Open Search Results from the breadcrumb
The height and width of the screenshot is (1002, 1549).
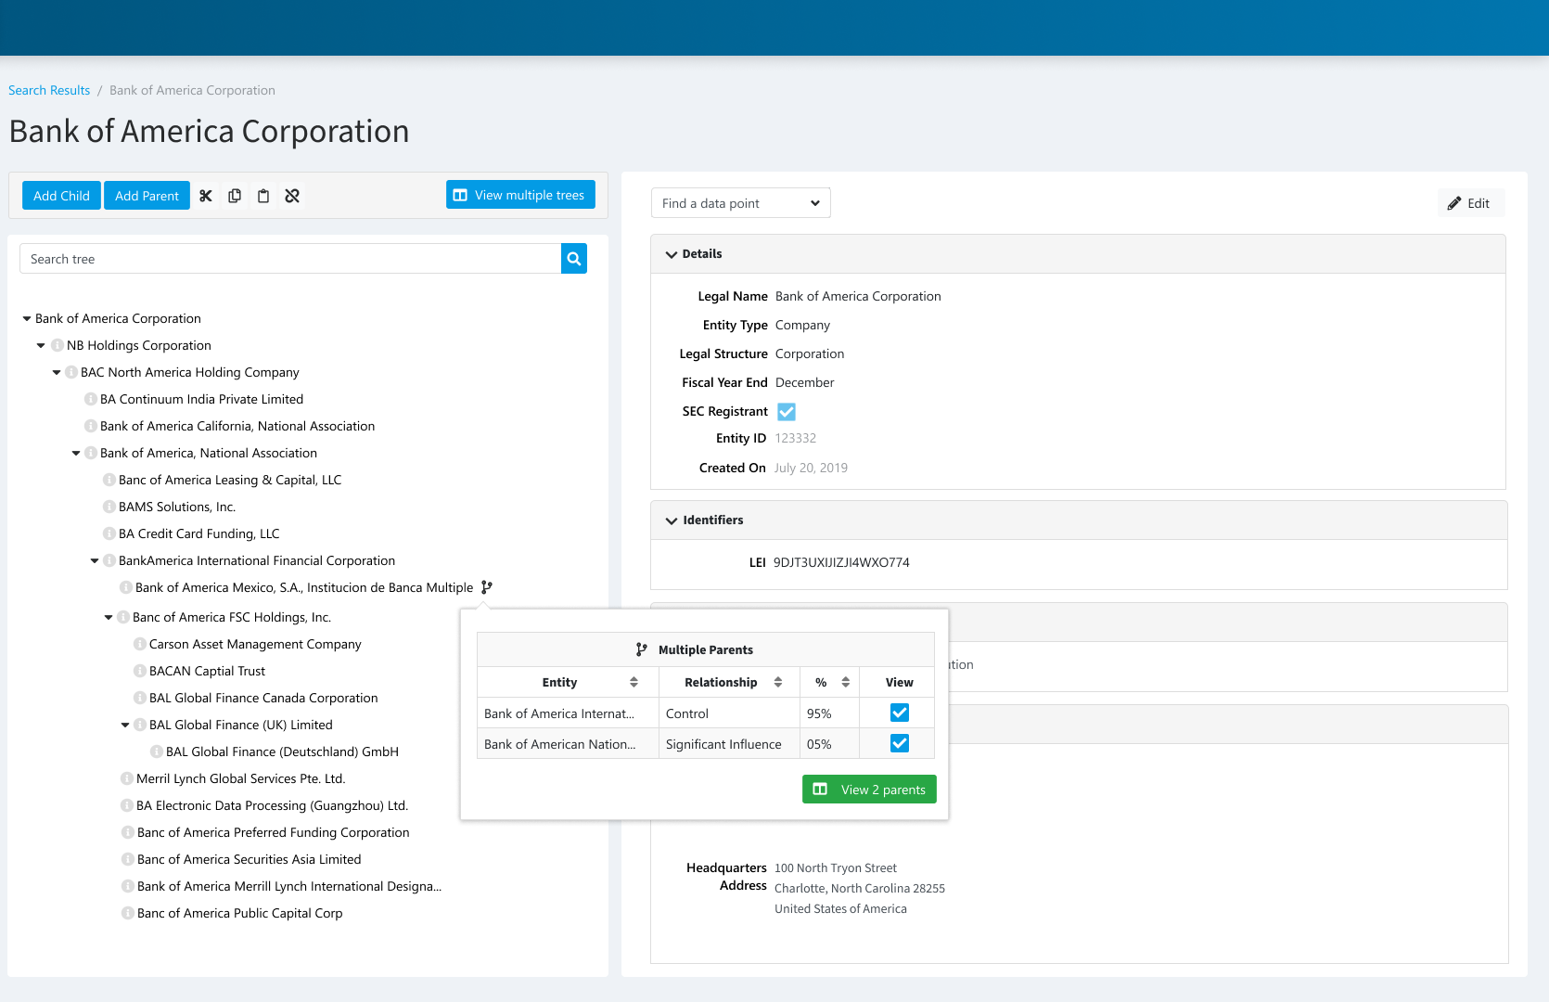(49, 90)
